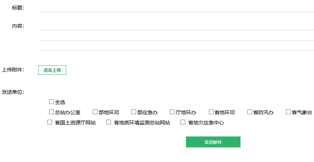Click the 发送单位 label text
Image resolution: width=314 pixels, height=162 pixels.
pos(13,92)
